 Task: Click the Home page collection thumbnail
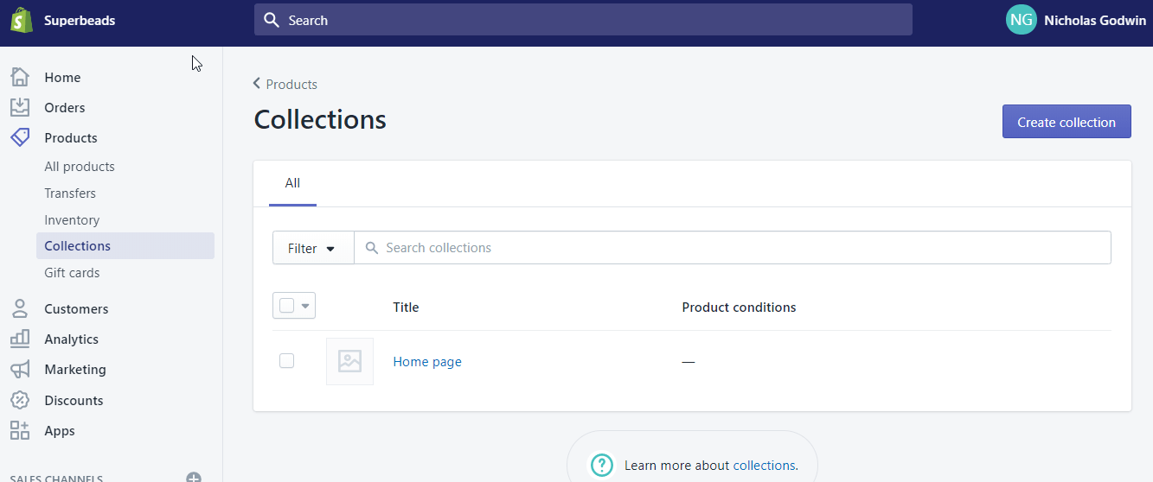point(349,361)
